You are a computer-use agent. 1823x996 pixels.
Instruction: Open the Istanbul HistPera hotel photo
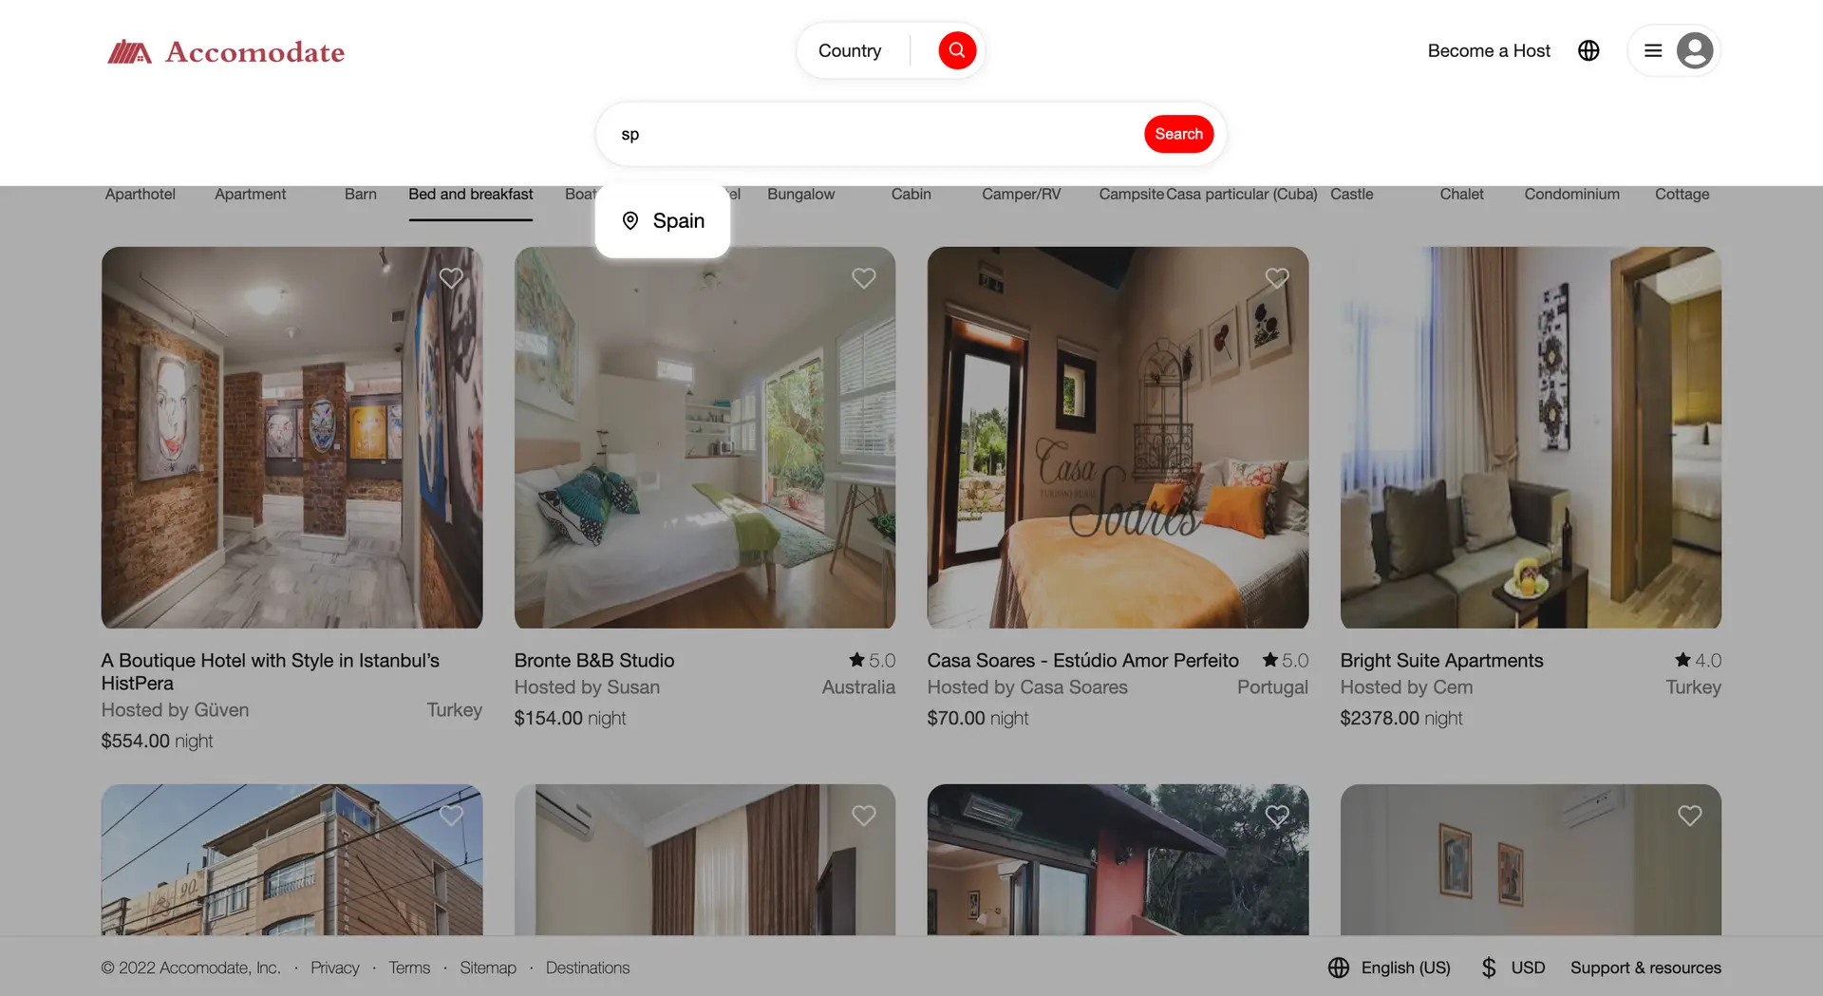(x=292, y=438)
